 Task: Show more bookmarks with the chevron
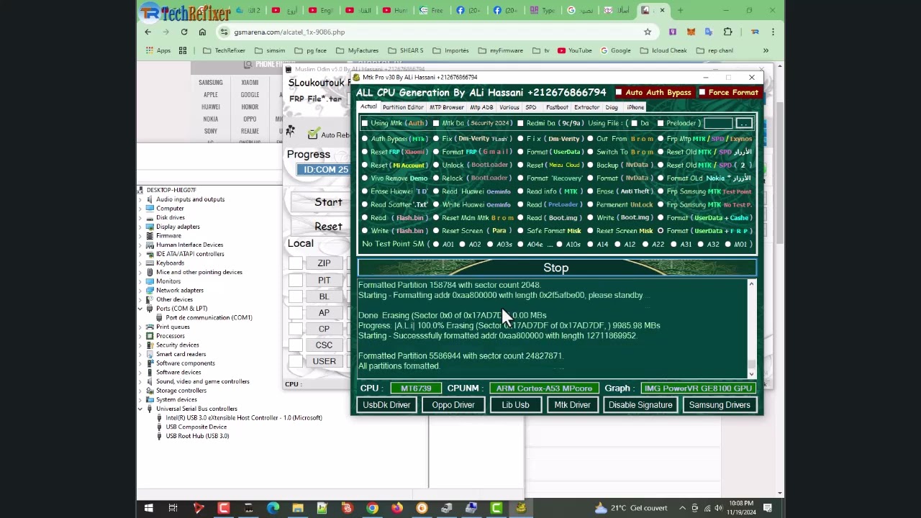coord(766,50)
